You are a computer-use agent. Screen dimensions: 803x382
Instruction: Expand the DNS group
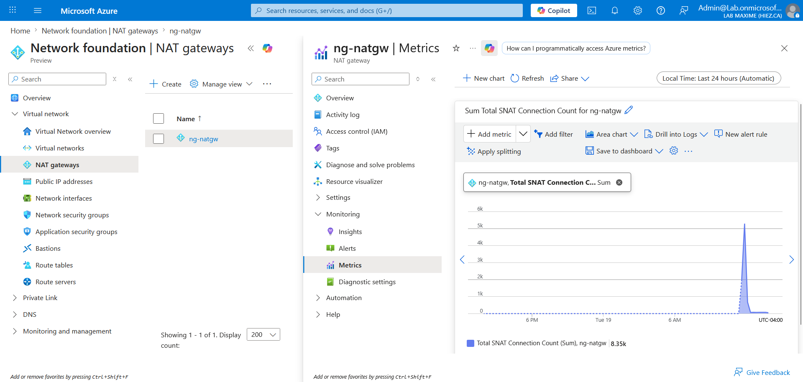pyautogui.click(x=15, y=314)
